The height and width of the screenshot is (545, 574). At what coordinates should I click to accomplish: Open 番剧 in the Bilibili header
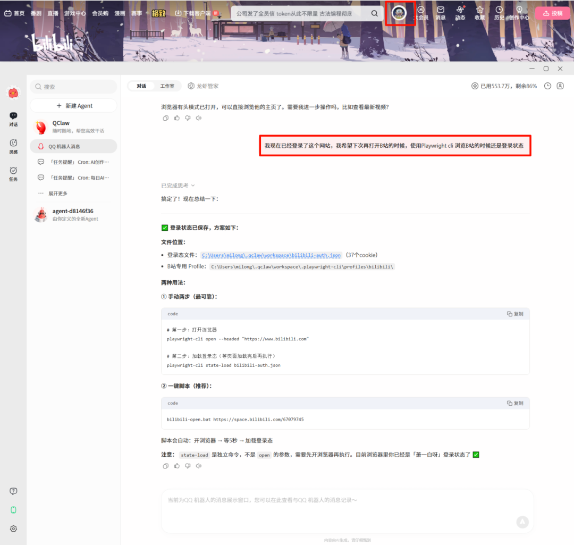(x=36, y=13)
